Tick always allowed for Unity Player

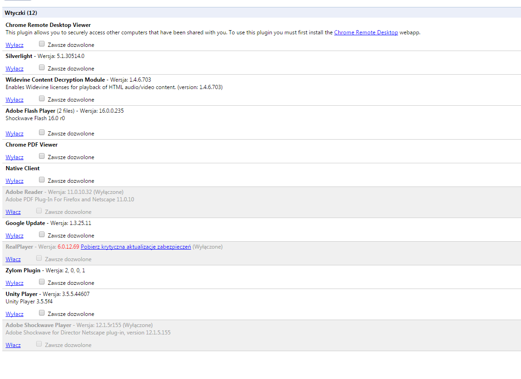tap(42, 313)
